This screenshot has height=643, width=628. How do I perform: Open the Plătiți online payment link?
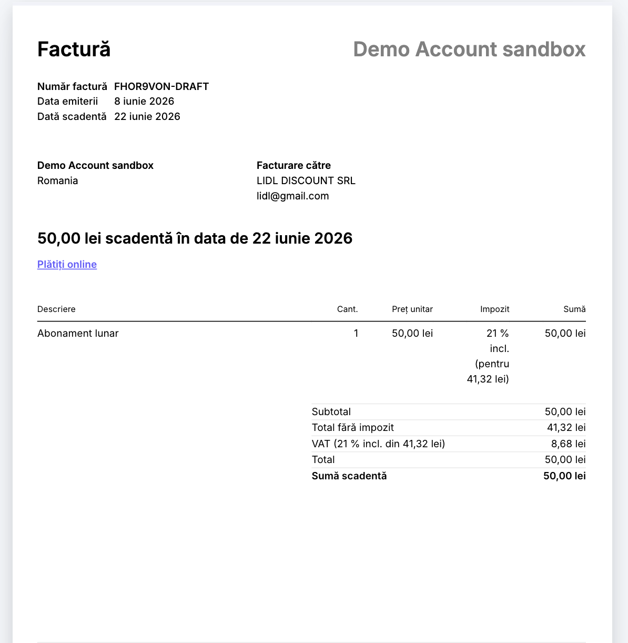point(67,264)
